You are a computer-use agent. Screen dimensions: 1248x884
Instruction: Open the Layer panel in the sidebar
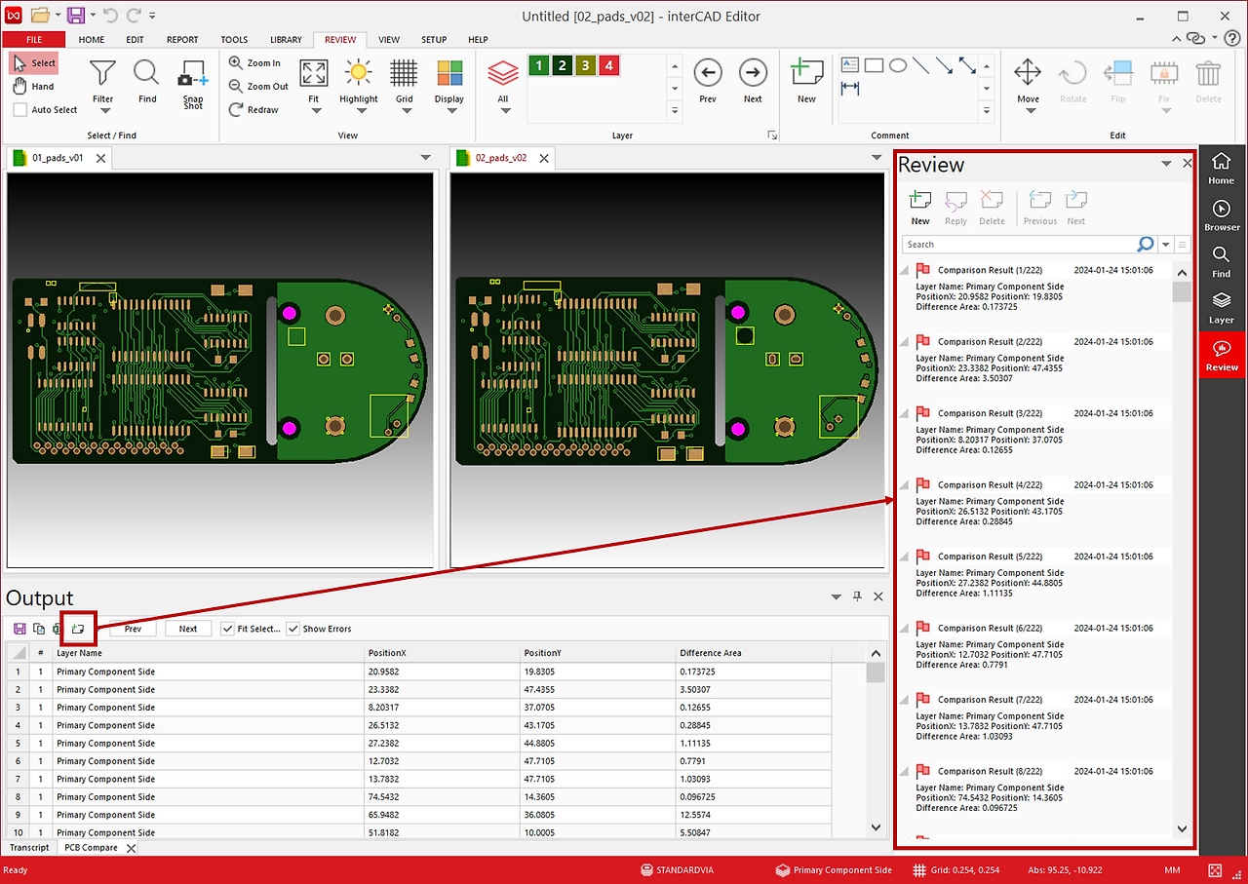click(x=1221, y=306)
